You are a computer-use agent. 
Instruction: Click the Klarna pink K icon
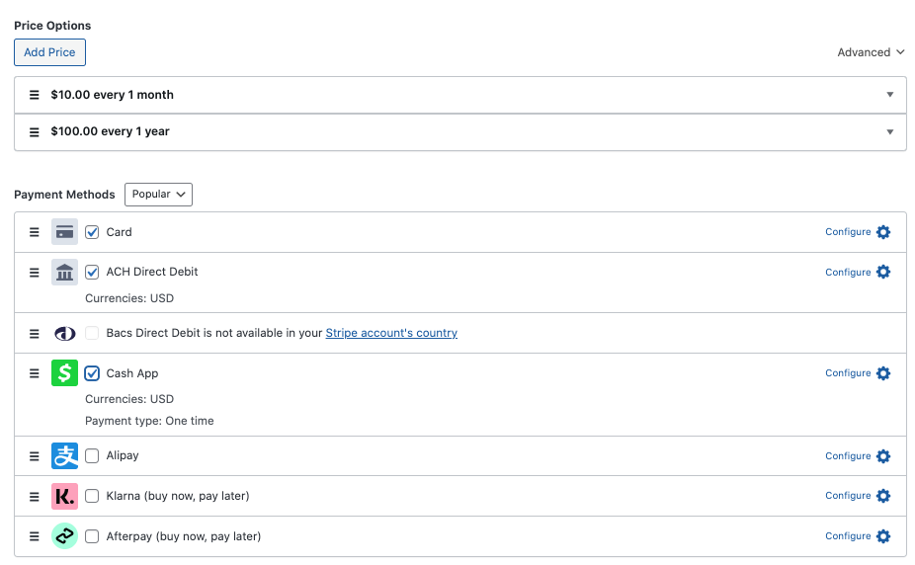[x=64, y=496]
